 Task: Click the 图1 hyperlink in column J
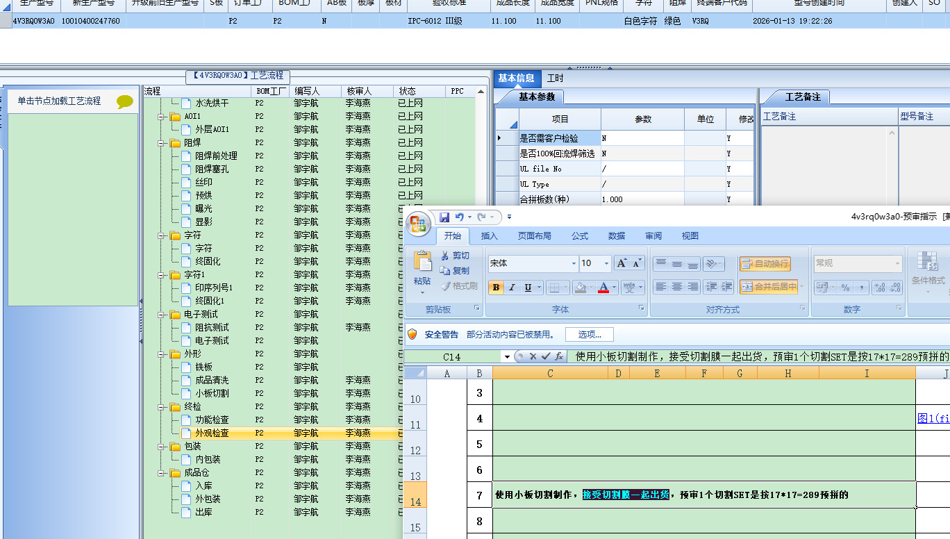[933, 418]
